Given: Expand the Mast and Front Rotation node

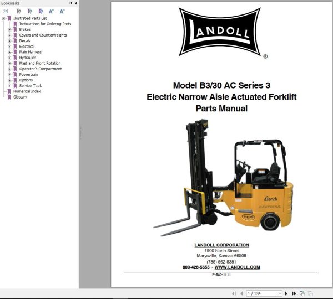Looking at the screenshot, I should click(9, 63).
